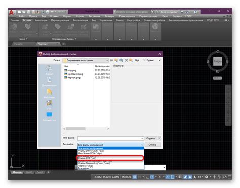This screenshot has width=240, height=188.
Task: Click the horizontal scrollbar in file list
Action: click(x=86, y=129)
